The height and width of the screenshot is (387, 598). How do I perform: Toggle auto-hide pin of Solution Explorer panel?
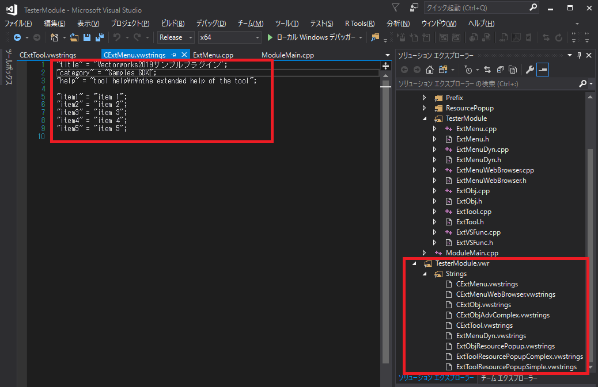coord(580,55)
